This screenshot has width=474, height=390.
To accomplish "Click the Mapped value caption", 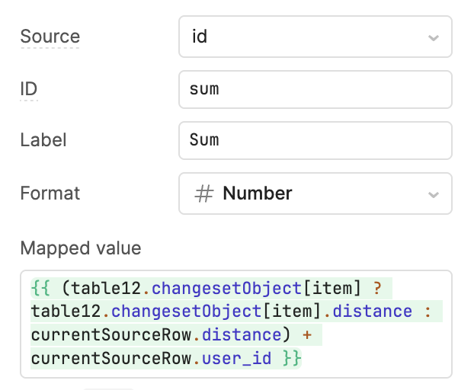I will 80,248.
